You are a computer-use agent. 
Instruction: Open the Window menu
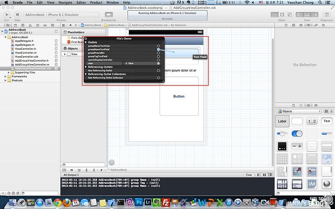[x=113, y=2]
